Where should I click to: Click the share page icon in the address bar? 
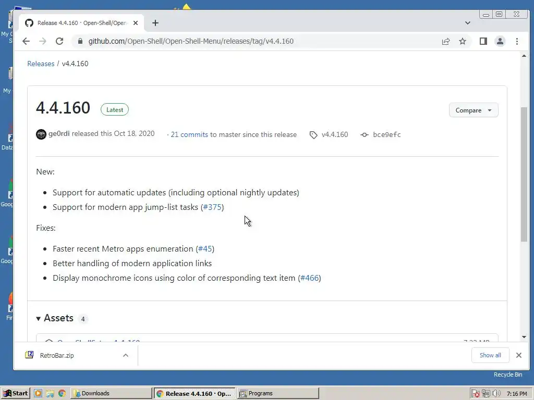click(446, 41)
